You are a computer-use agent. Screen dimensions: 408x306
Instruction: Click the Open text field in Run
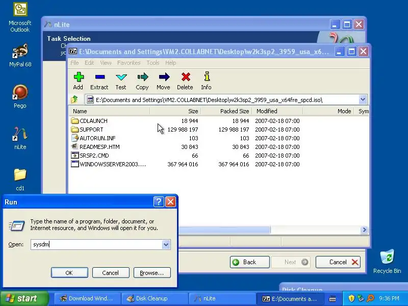pyautogui.click(x=96, y=244)
